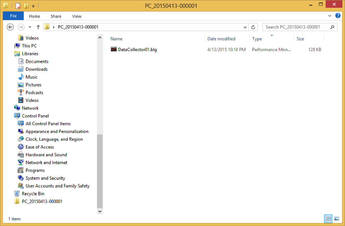
Task: Click the Forward navigation arrow
Action: pos(21,27)
